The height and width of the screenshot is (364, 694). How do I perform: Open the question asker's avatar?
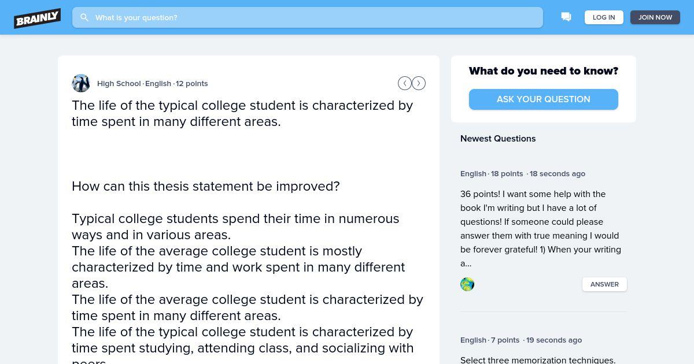click(81, 83)
